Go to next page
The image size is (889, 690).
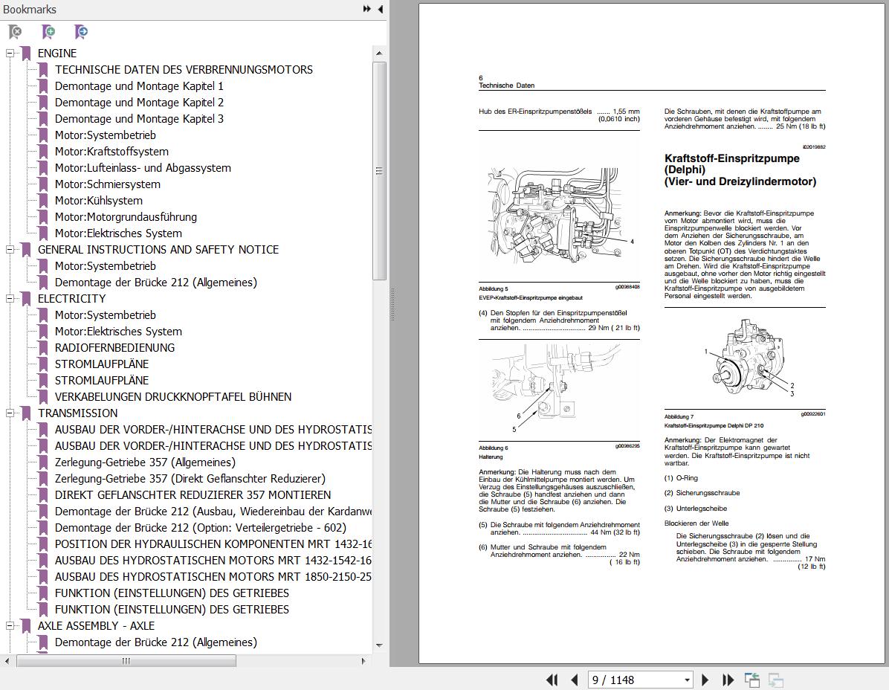705,680
